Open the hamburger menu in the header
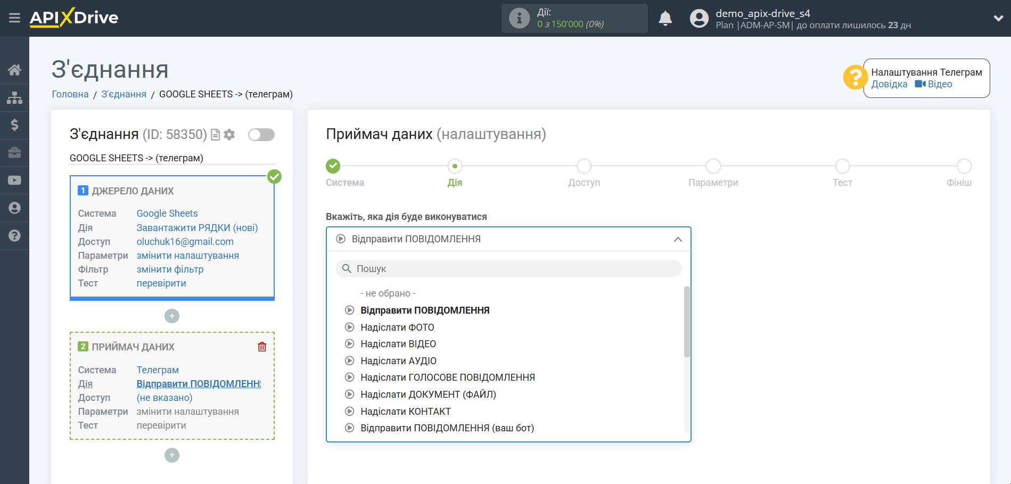This screenshot has height=484, width=1011. (14, 18)
